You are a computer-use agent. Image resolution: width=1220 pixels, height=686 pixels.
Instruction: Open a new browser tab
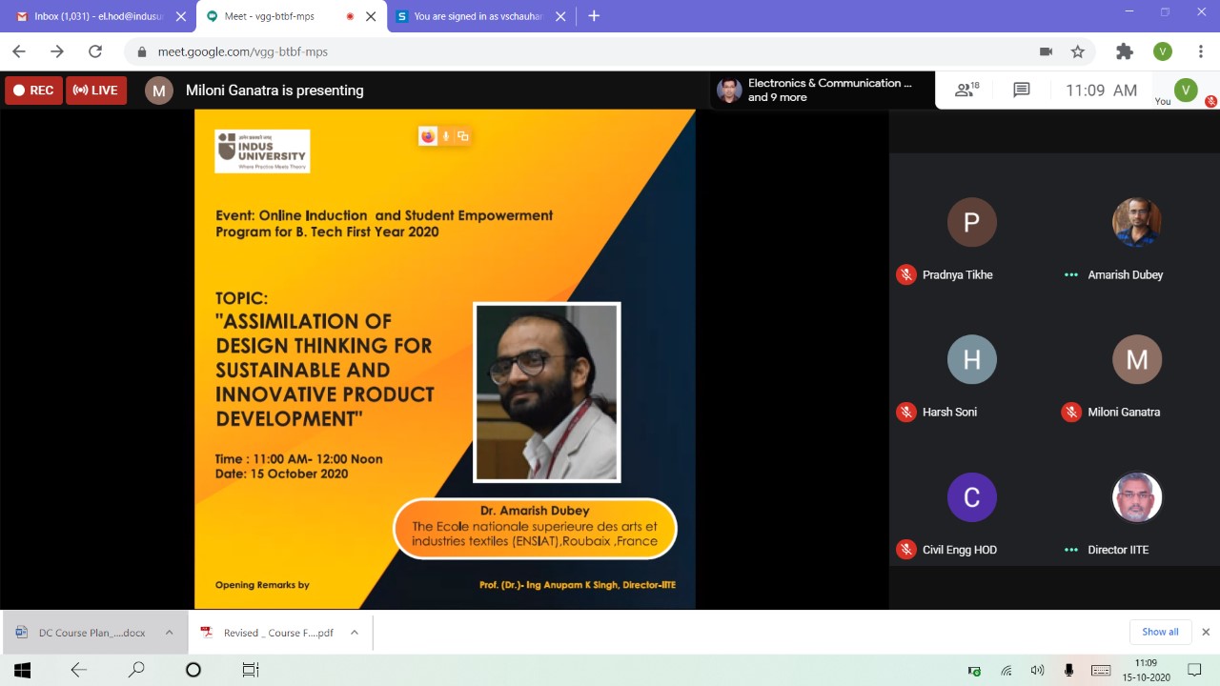[594, 16]
